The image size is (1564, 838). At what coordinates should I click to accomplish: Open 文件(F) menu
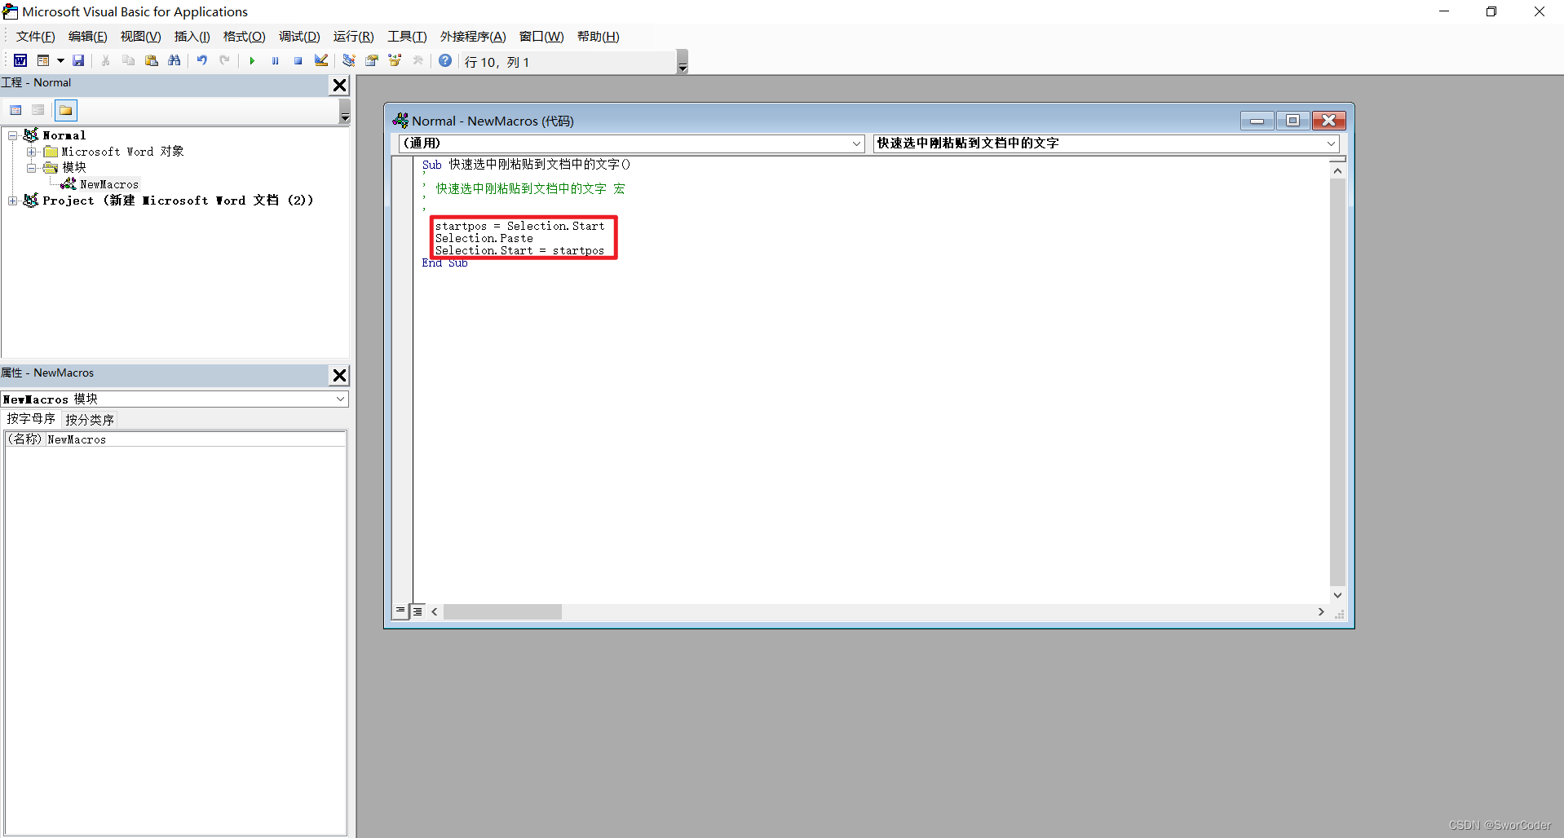coord(35,37)
